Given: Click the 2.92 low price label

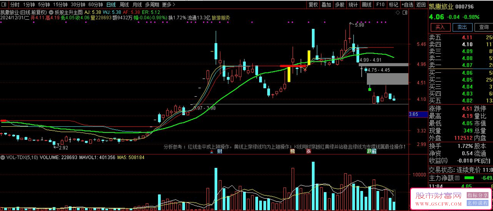Looking at the screenshot, I should pyautogui.click(x=63, y=148).
